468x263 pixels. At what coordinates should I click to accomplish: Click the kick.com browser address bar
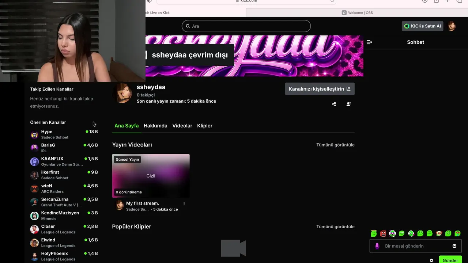tap(246, 1)
